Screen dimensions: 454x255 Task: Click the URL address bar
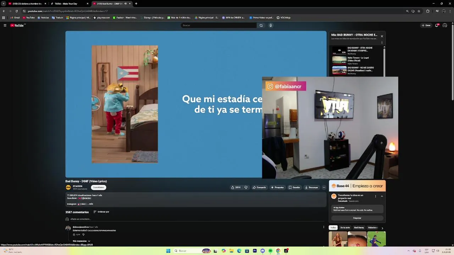point(213,11)
